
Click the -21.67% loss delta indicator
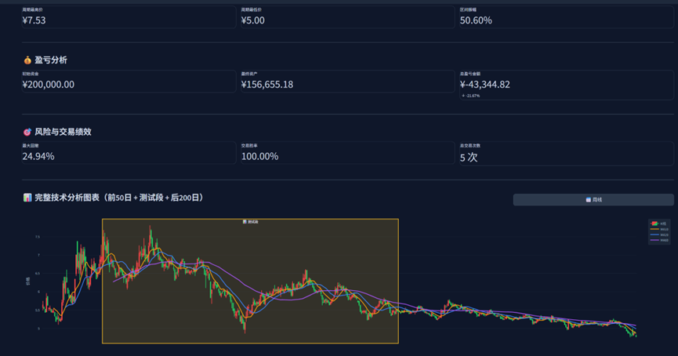(472, 96)
